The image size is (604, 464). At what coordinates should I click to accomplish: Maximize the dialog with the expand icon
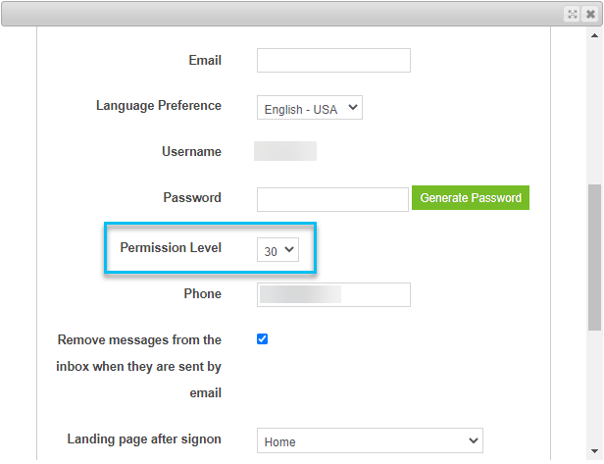click(573, 15)
